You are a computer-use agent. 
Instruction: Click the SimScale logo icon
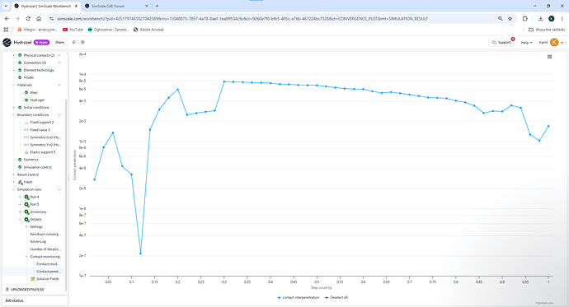(x=7, y=42)
